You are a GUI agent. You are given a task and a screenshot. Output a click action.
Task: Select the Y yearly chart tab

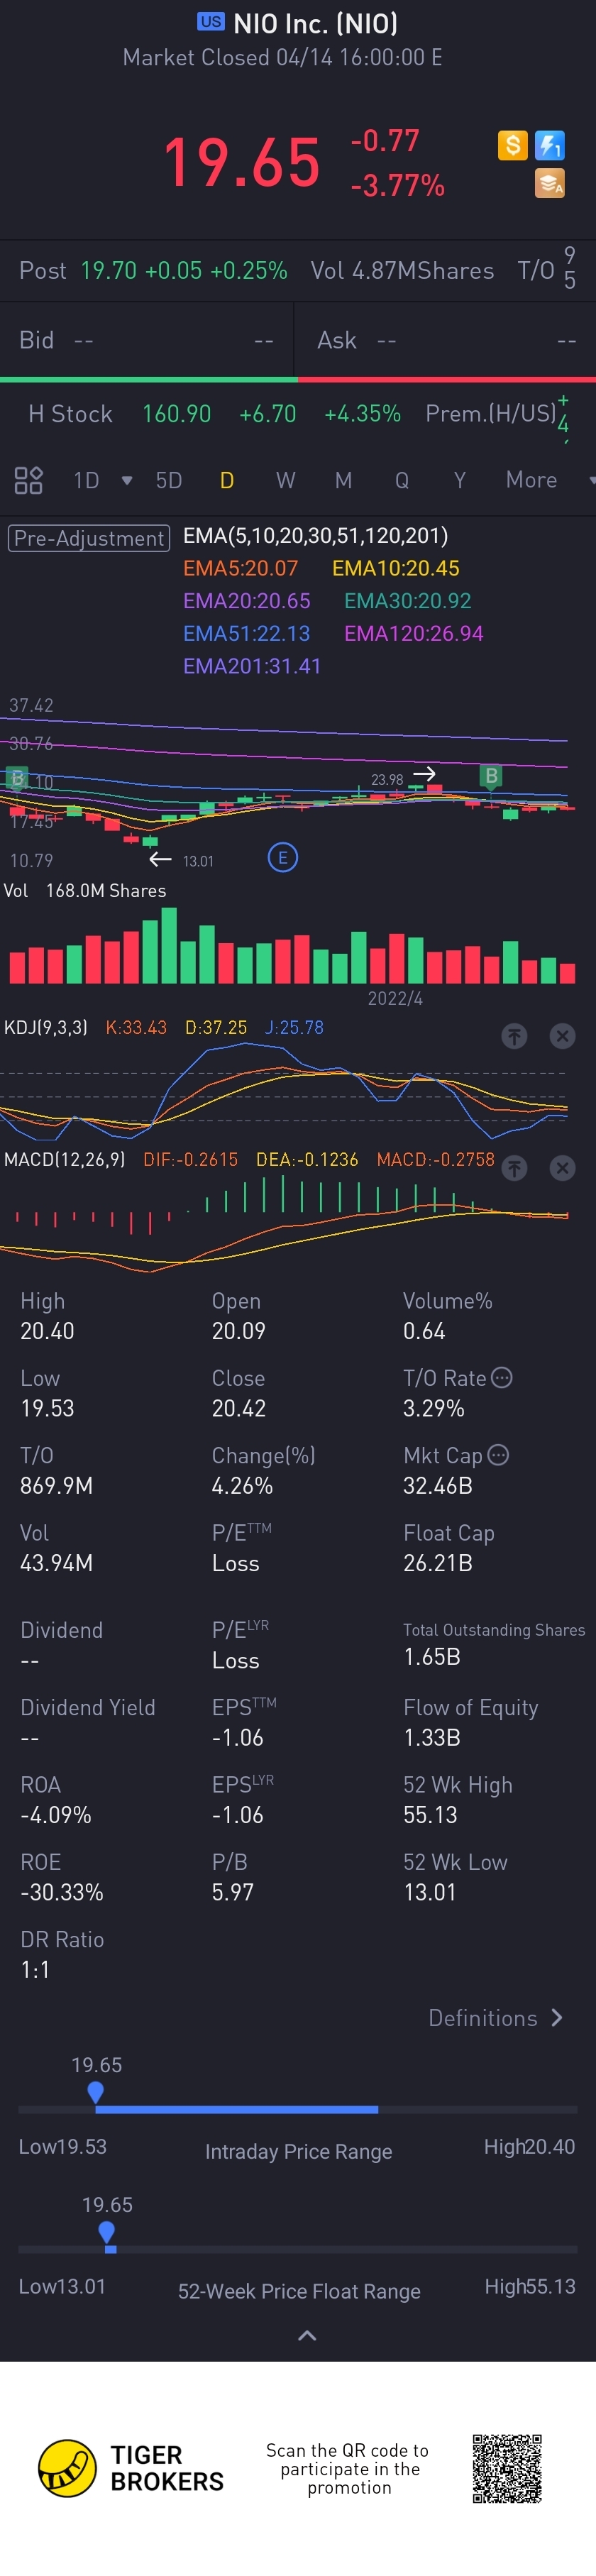click(460, 480)
